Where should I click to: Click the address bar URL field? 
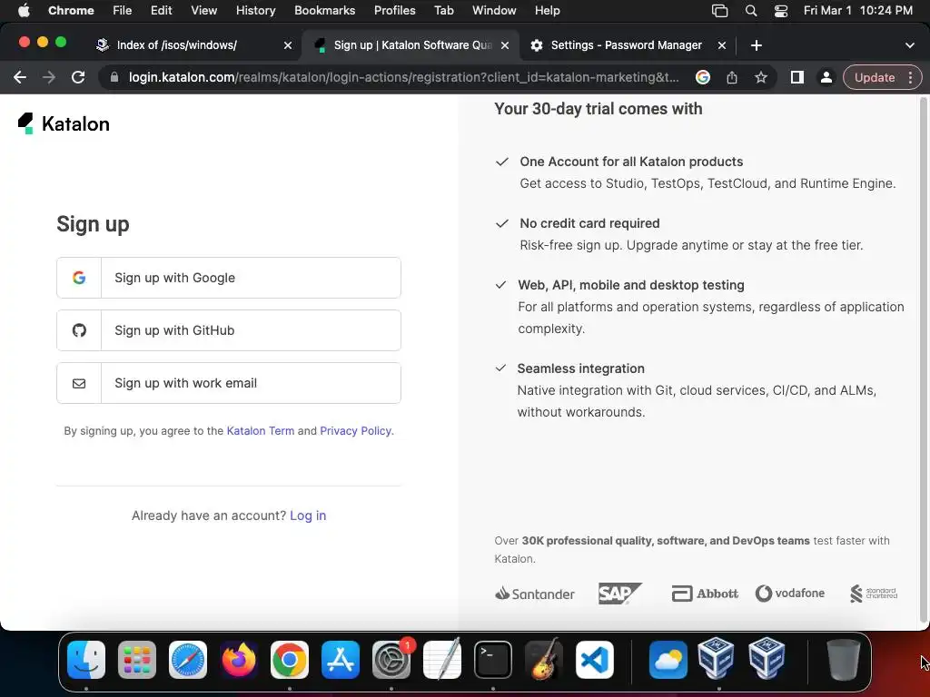pos(403,78)
